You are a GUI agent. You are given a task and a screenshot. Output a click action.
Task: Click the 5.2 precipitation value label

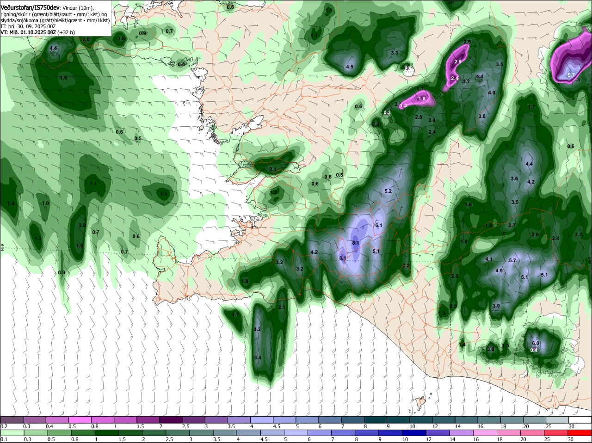click(x=388, y=191)
